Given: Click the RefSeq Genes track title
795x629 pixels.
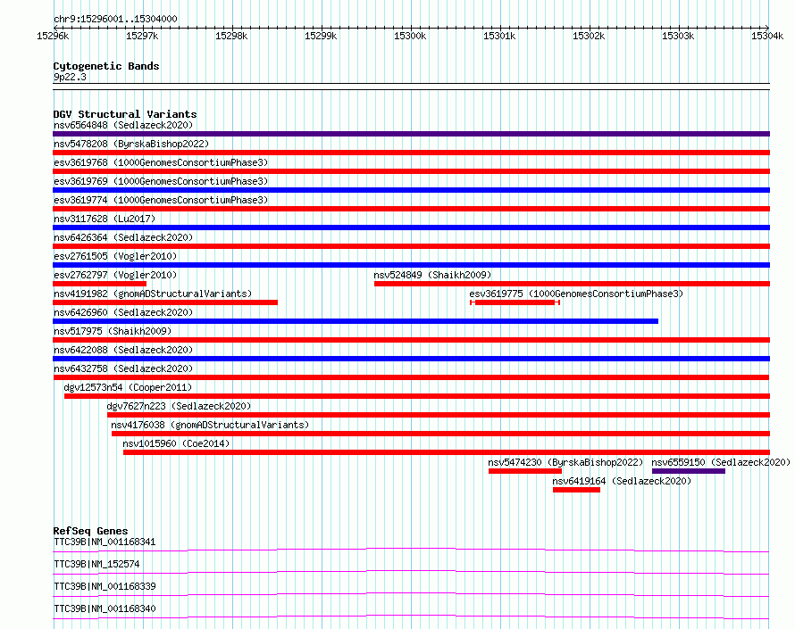Looking at the screenshot, I should tap(90, 531).
